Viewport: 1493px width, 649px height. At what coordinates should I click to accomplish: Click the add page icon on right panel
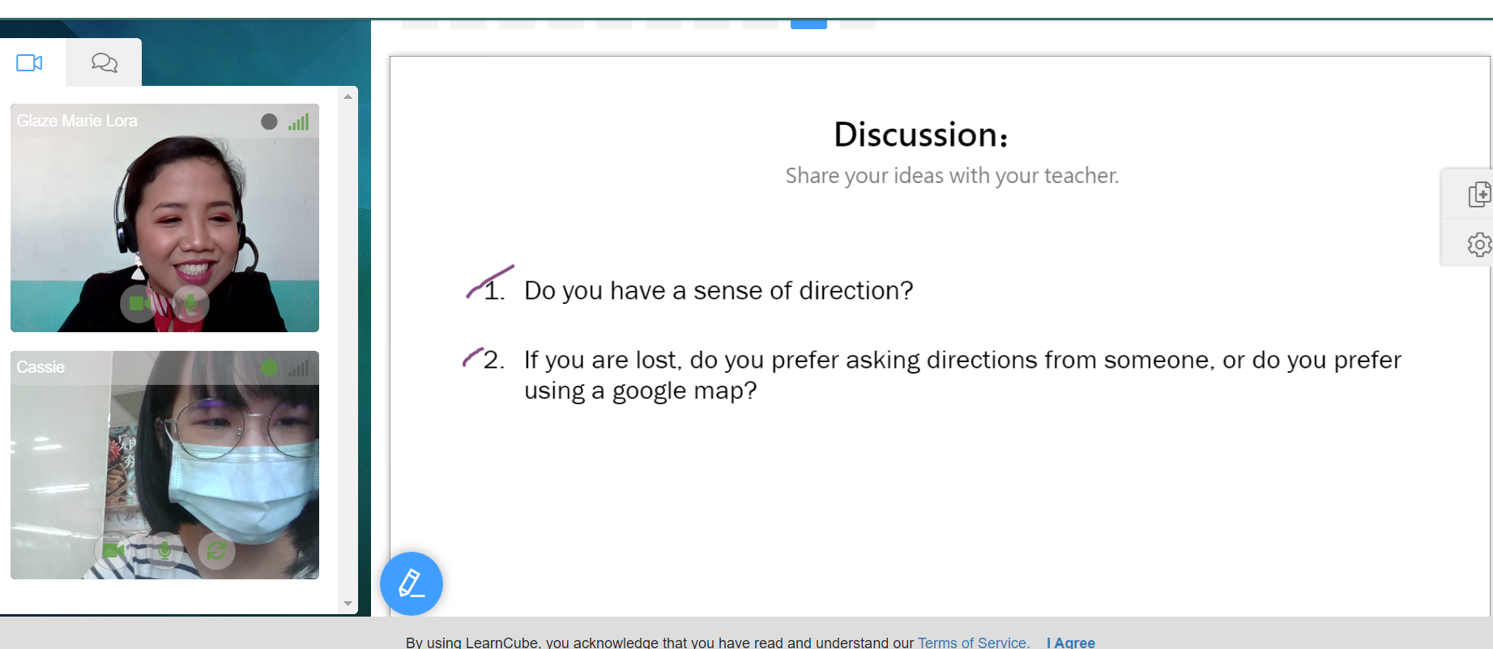click(x=1479, y=194)
